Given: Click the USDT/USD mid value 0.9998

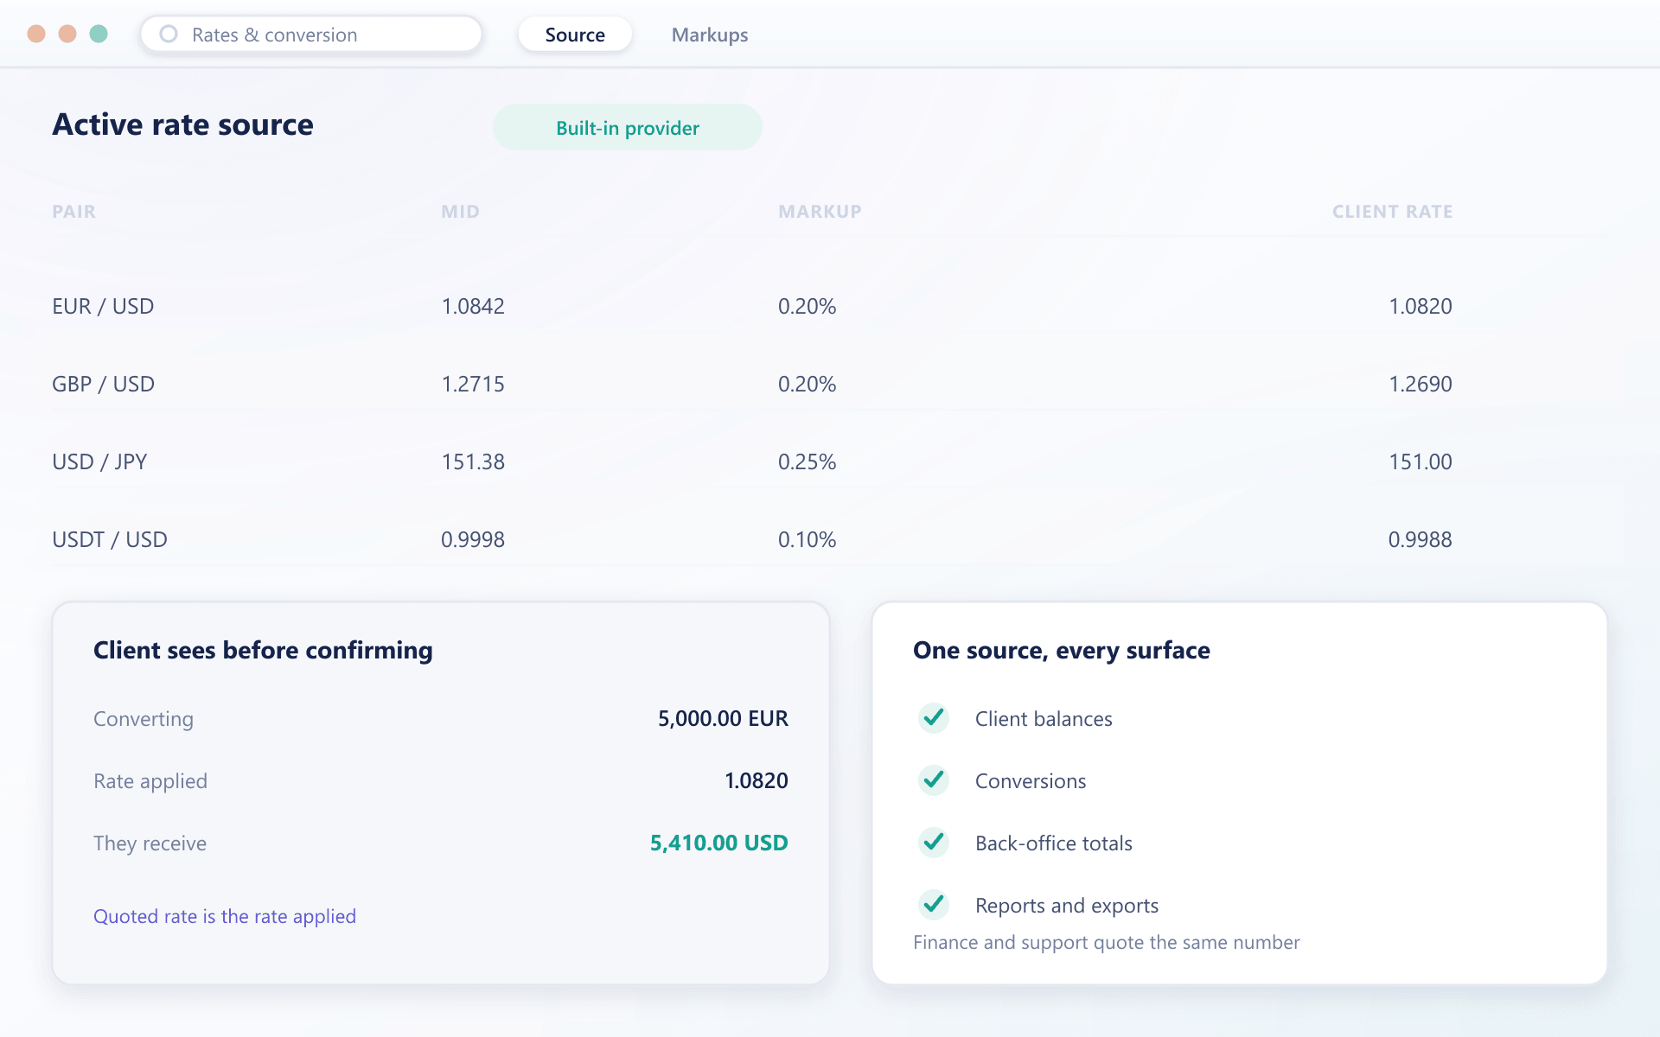Looking at the screenshot, I should (x=473, y=539).
